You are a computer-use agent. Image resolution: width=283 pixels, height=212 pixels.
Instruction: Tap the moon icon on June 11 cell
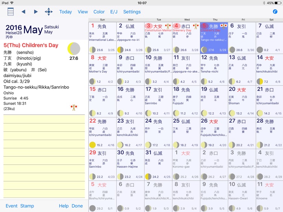point(260,208)
